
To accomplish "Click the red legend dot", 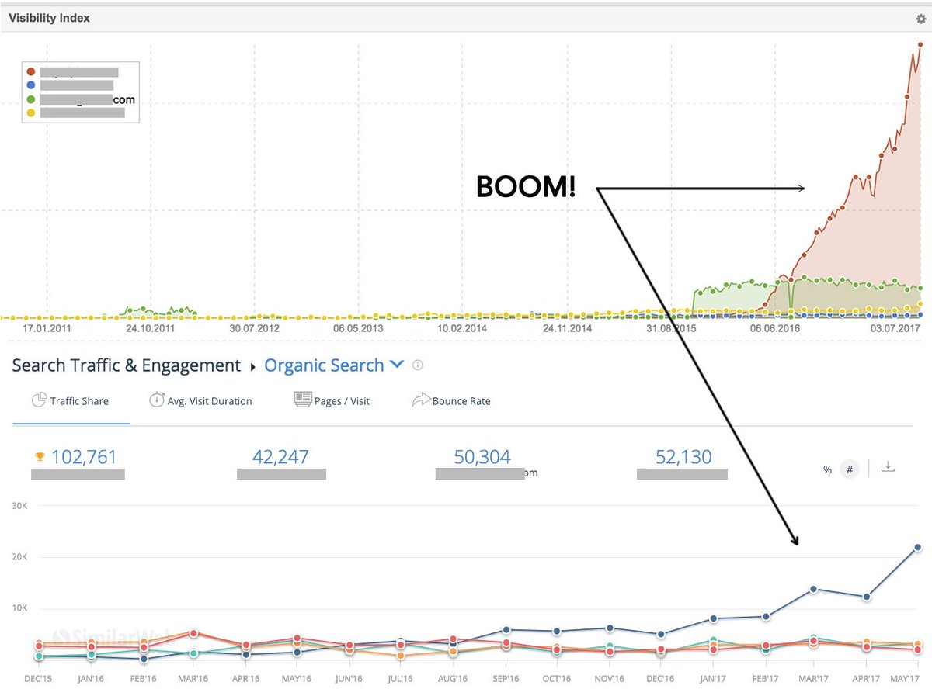I will [x=31, y=72].
